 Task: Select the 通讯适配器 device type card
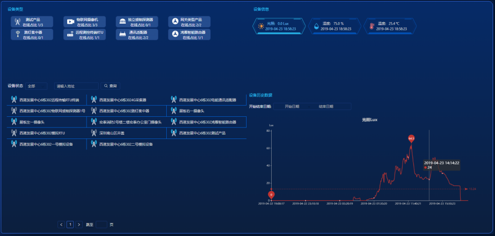pos(137,35)
